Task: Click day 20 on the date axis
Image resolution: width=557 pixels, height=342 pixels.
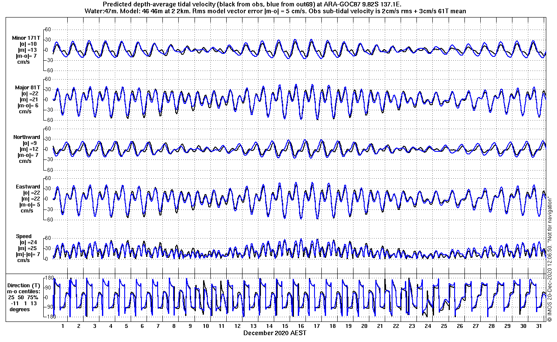Action: pyautogui.click(x=364, y=326)
